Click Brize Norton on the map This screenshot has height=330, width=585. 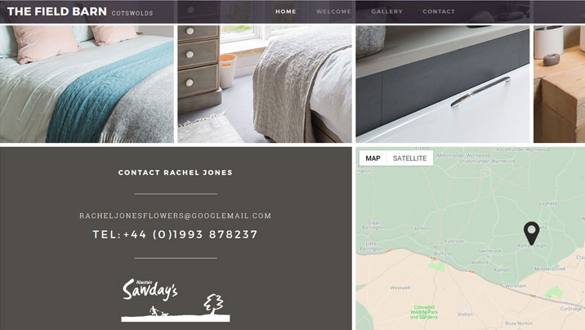coord(519,323)
